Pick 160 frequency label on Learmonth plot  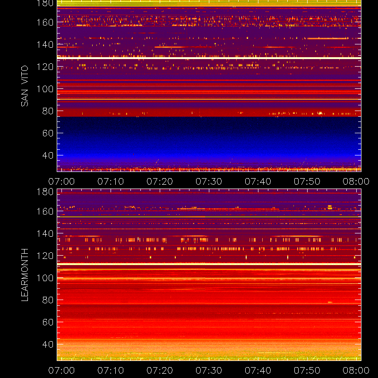[45, 211]
